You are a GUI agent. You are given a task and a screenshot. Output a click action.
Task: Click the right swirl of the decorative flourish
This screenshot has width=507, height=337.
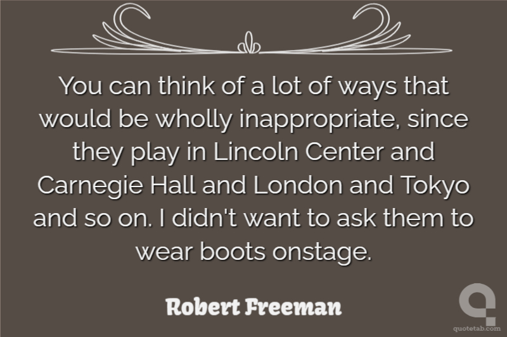(x=377, y=27)
